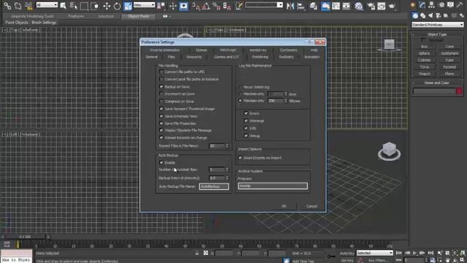Screen dimensions: 467x263
Task: Click the 3D Snaps Toggle
Action: click(x=196, y=6)
